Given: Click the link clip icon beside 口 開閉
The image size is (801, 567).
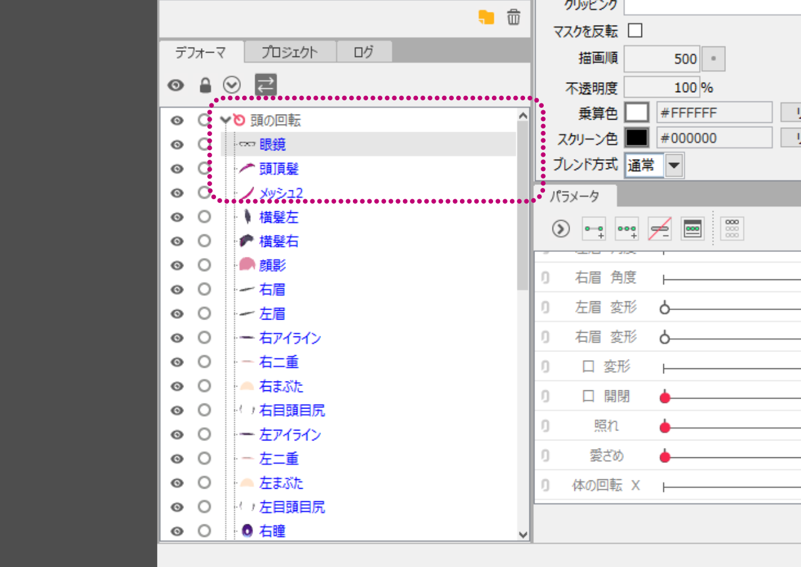Looking at the screenshot, I should 545,397.
